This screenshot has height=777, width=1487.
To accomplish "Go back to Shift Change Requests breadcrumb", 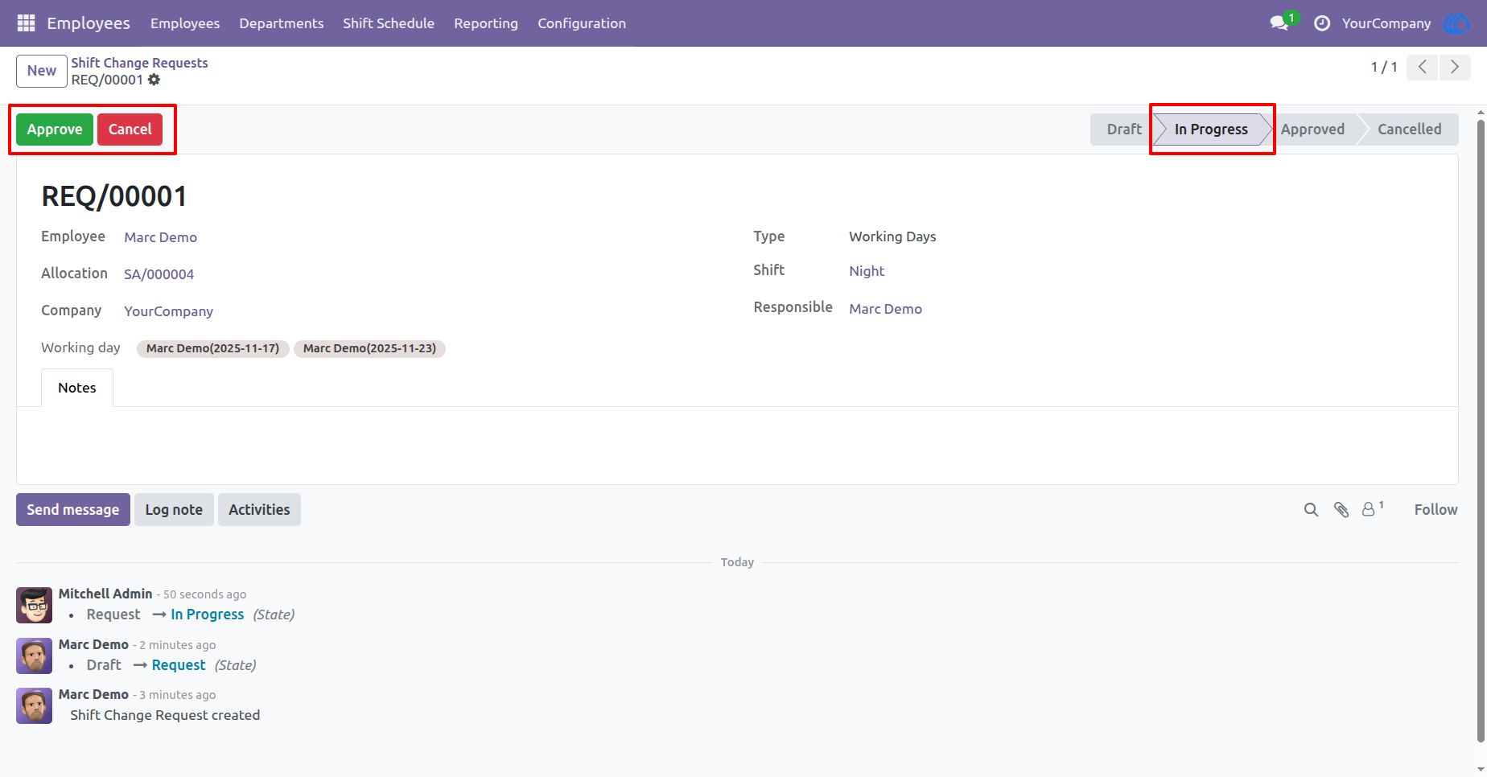I will [139, 63].
